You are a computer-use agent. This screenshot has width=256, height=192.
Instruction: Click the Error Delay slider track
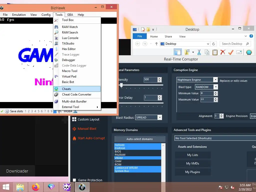pos(141,103)
